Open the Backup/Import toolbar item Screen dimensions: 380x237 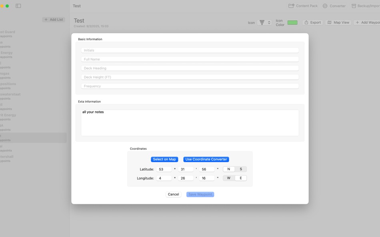point(366,6)
